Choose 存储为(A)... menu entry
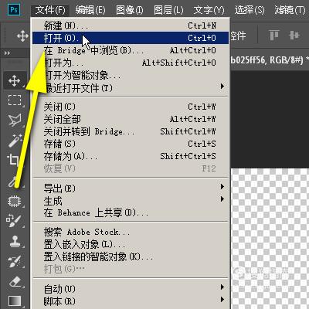The image size is (309, 309). [131, 156]
